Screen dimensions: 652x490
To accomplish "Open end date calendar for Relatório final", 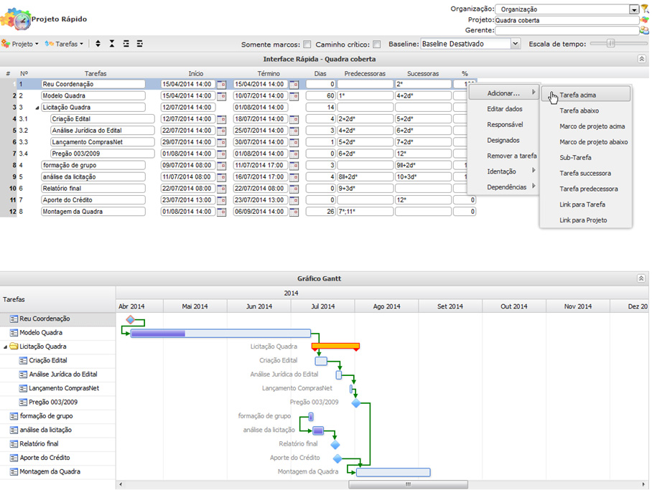I will tap(294, 189).
